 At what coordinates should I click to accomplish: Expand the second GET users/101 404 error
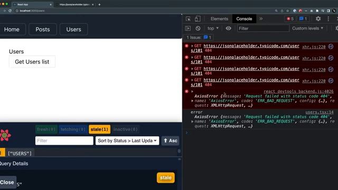[x=192, y=58]
